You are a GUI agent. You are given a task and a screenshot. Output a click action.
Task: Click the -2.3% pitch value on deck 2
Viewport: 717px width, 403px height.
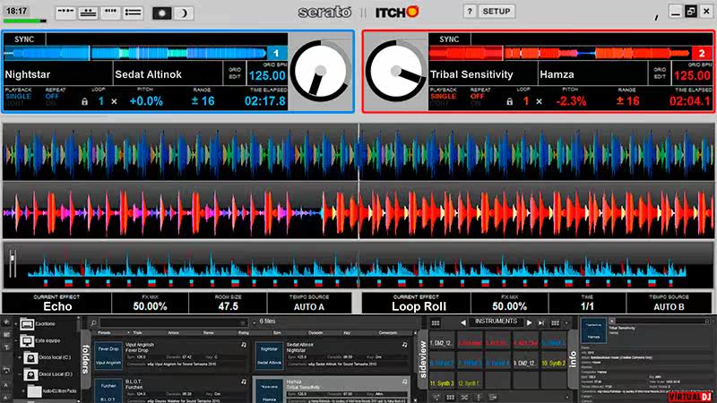click(x=571, y=101)
